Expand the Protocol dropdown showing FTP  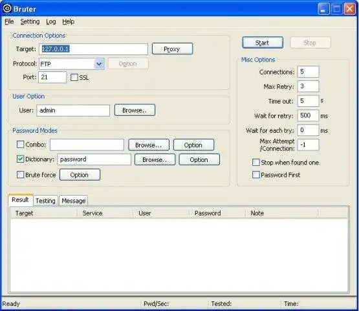point(99,63)
